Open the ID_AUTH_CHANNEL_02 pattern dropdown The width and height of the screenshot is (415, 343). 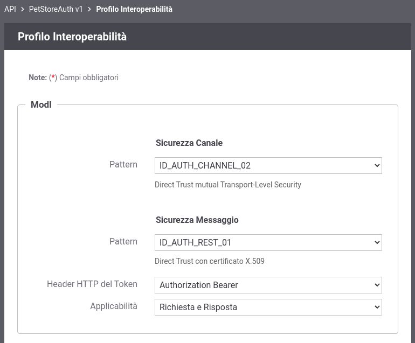click(268, 165)
